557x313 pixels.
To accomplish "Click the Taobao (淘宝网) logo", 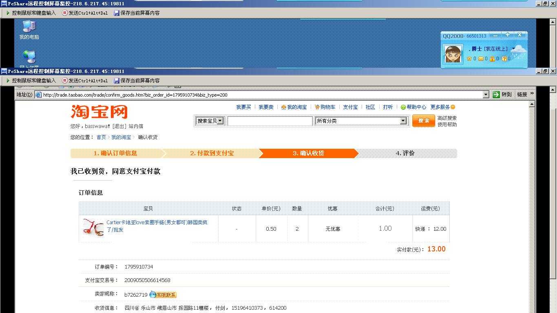I will [x=99, y=112].
